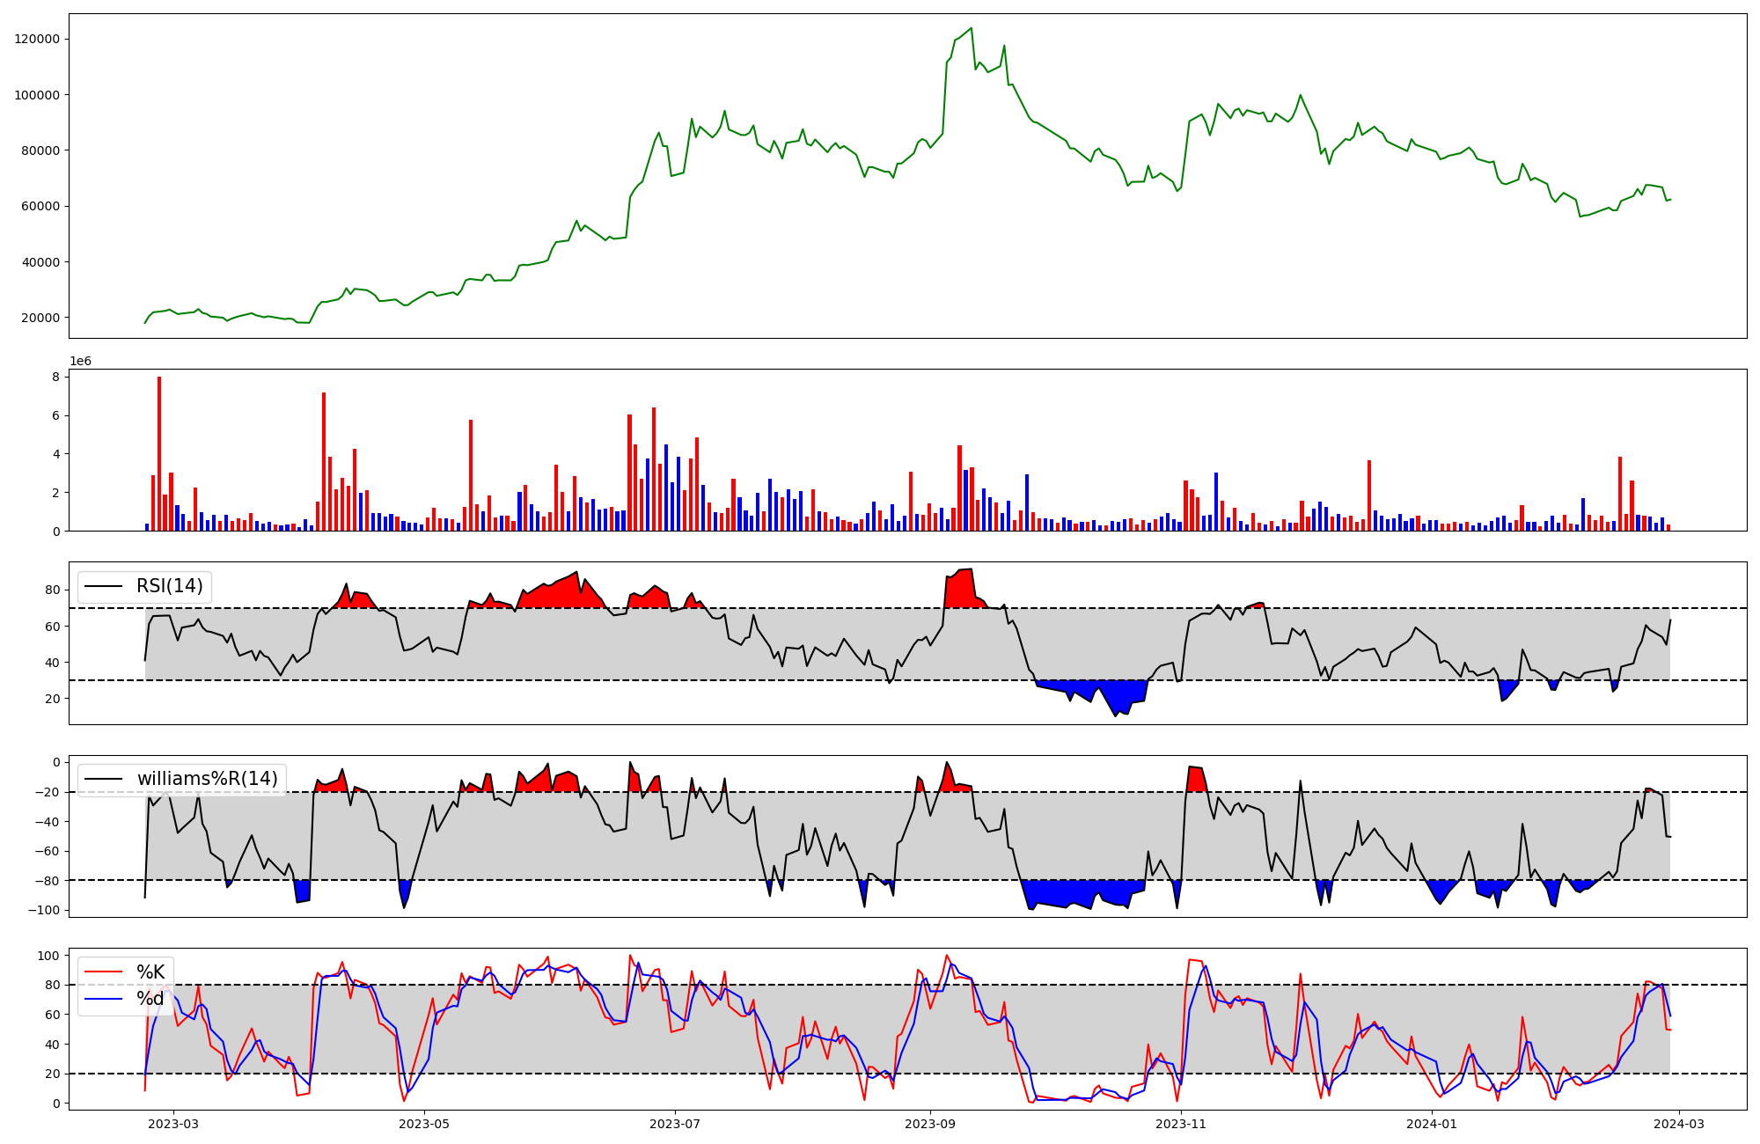Image resolution: width=1760 pixels, height=1144 pixels.
Task: Click the RSI(14) legend label
Action: click(x=169, y=586)
